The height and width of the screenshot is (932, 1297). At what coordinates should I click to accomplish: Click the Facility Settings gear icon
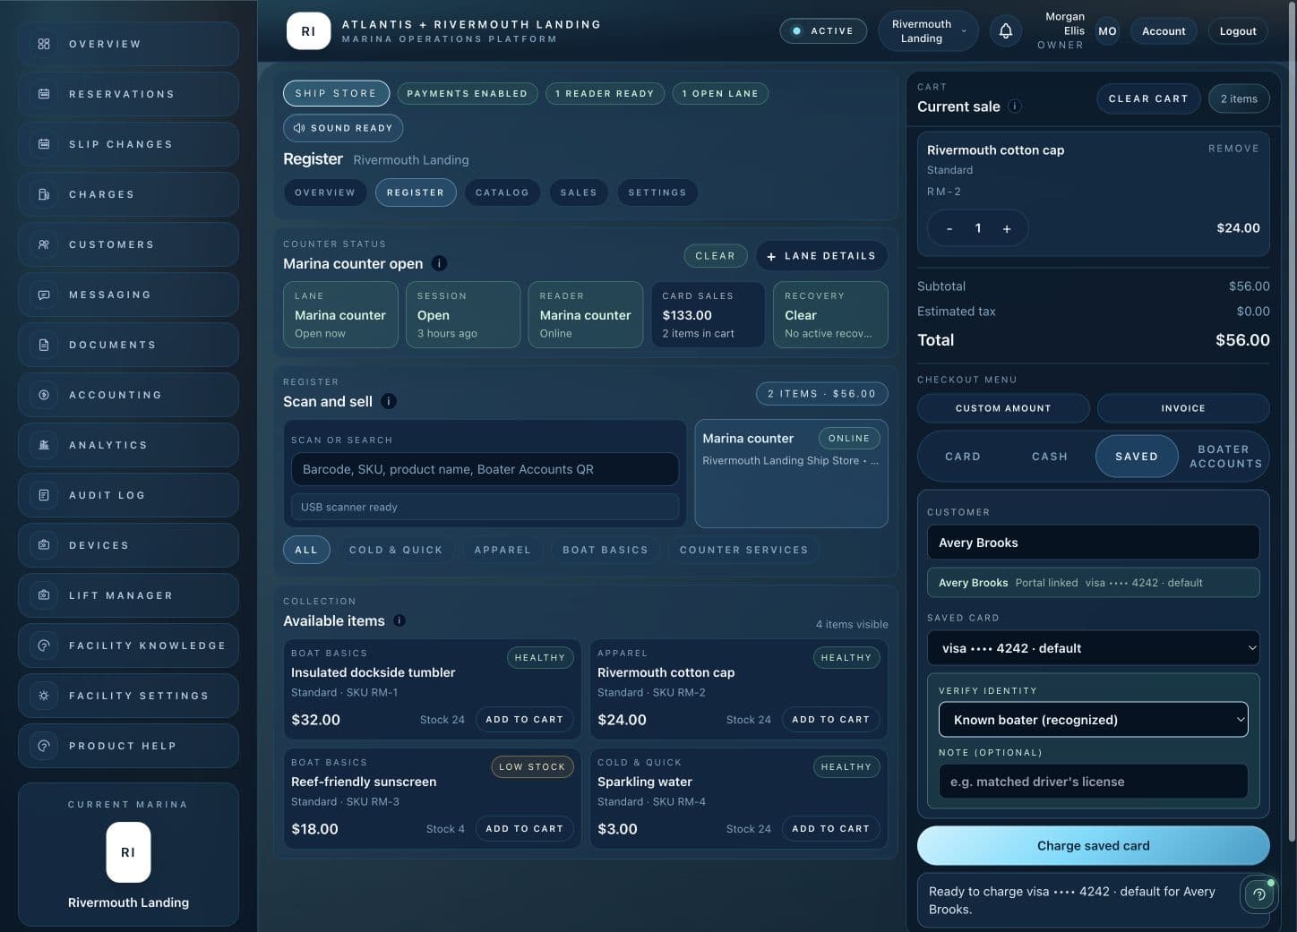click(x=43, y=696)
